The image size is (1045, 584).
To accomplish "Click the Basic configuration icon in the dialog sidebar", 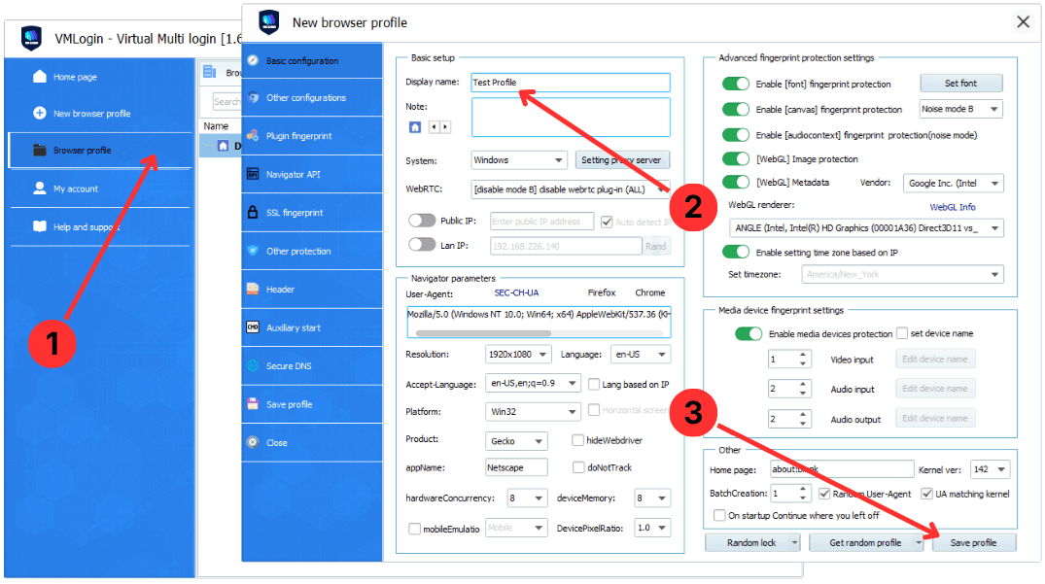I will [x=253, y=60].
